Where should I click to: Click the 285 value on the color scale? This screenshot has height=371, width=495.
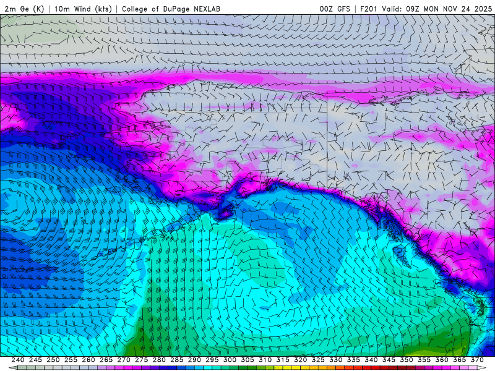(x=177, y=360)
